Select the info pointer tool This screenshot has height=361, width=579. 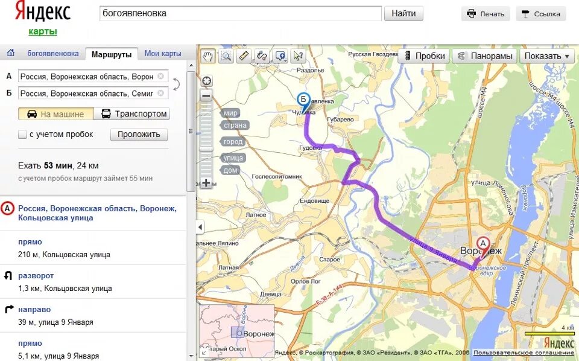coord(298,56)
